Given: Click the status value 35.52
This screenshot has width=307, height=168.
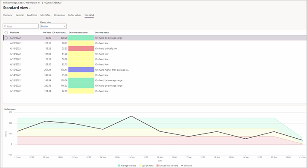Looking at the screenshot, I should pyautogui.click(x=65, y=48).
